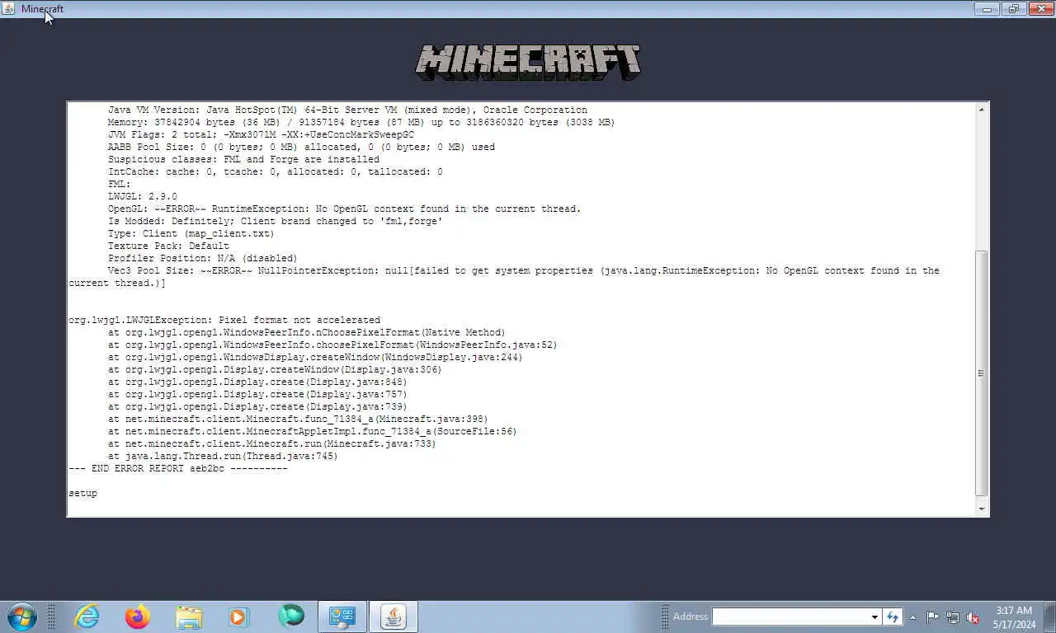
Task: Click the 'MinecraftAppletImpl.func_71384_a' stack line
Action: point(312,431)
